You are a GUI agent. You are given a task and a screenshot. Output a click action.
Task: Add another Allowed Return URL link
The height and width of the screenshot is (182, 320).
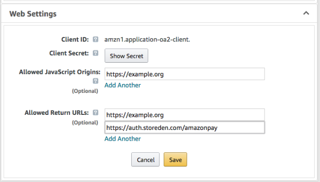(x=123, y=139)
